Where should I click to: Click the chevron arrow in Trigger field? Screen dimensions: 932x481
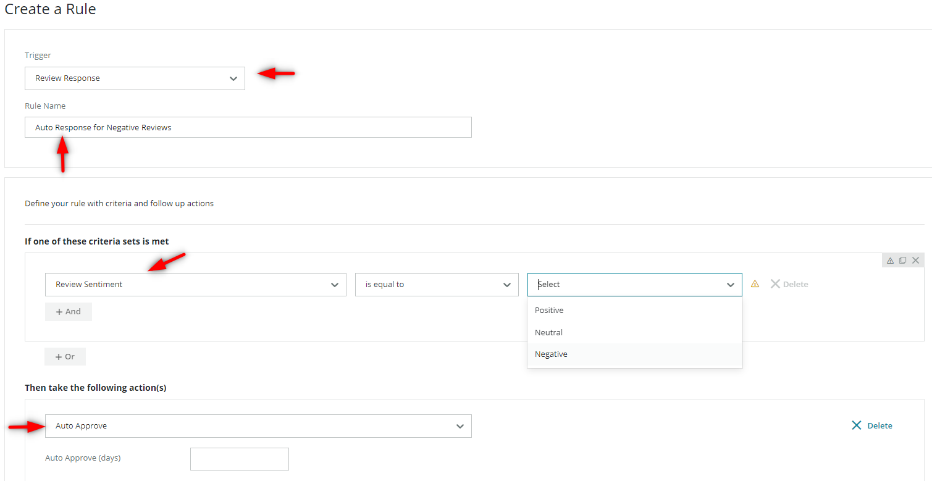[233, 78]
